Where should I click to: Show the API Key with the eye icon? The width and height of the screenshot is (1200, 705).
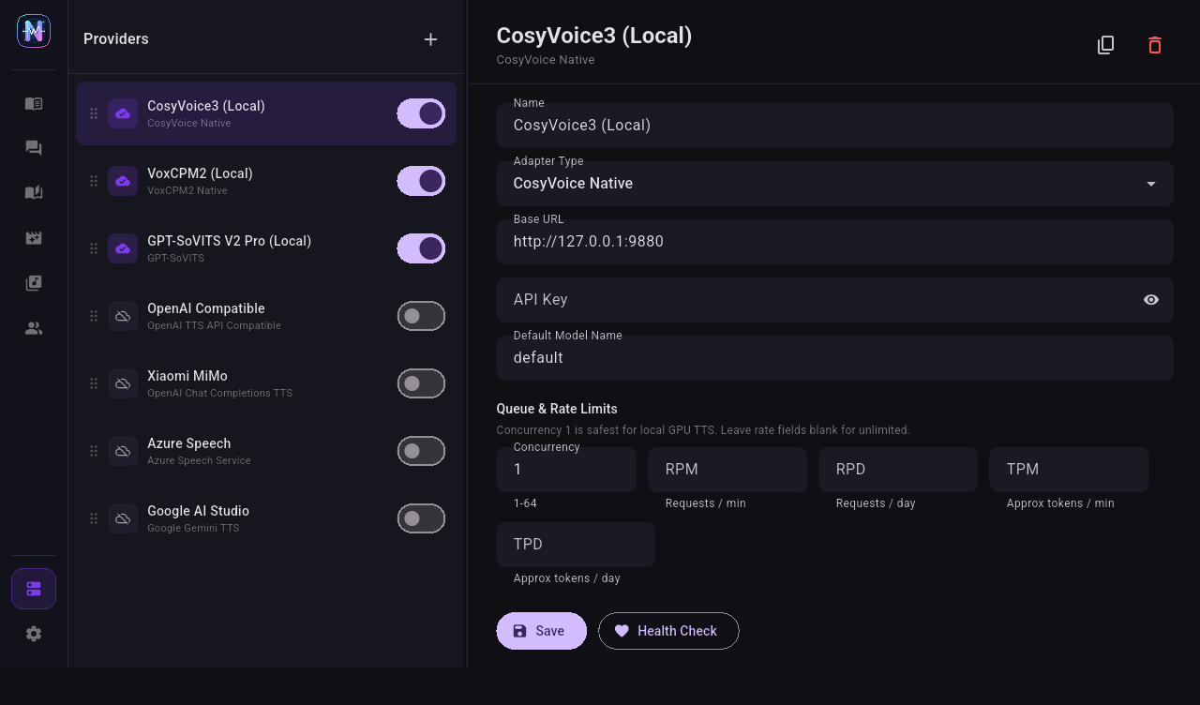click(x=1151, y=300)
